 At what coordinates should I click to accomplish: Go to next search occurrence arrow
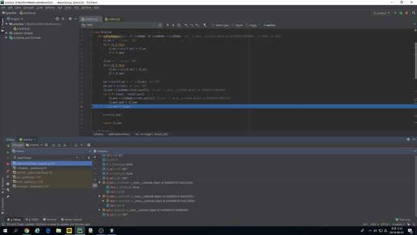click(x=173, y=25)
